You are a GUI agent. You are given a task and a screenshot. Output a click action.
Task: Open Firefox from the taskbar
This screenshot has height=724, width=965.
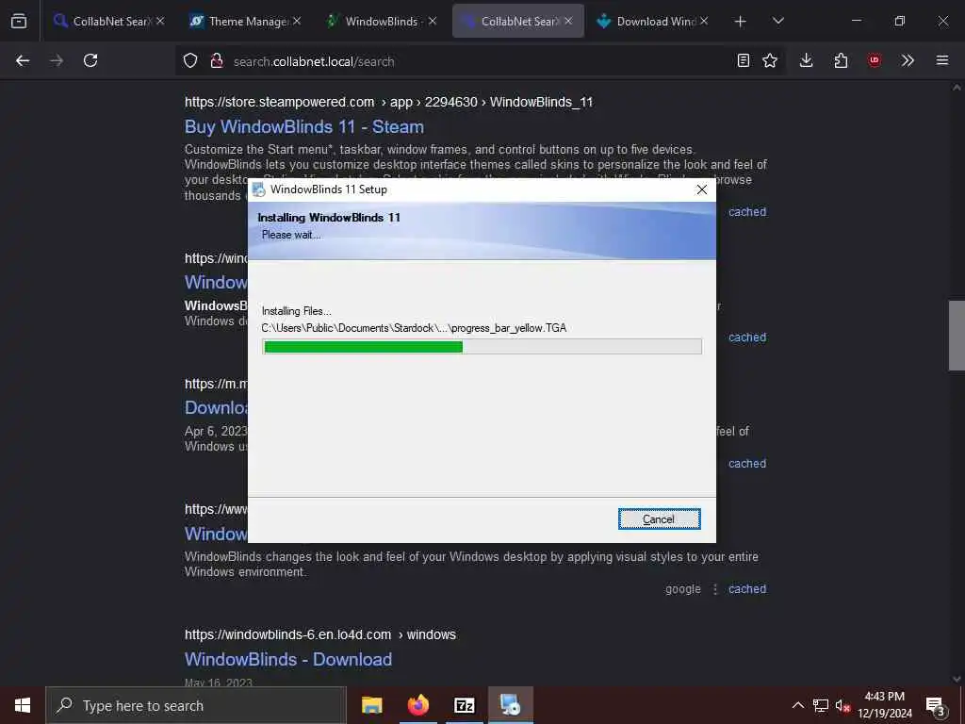coord(417,705)
